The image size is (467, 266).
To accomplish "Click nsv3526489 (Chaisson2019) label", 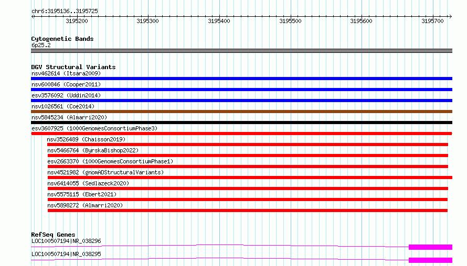I will tap(86, 139).
